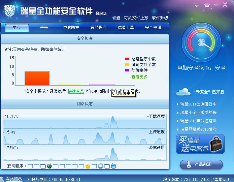The width and height of the screenshot is (234, 182).
Task: Click arrow beside 瑞星2011公测进行中
Action: pyautogui.click(x=177, y=104)
